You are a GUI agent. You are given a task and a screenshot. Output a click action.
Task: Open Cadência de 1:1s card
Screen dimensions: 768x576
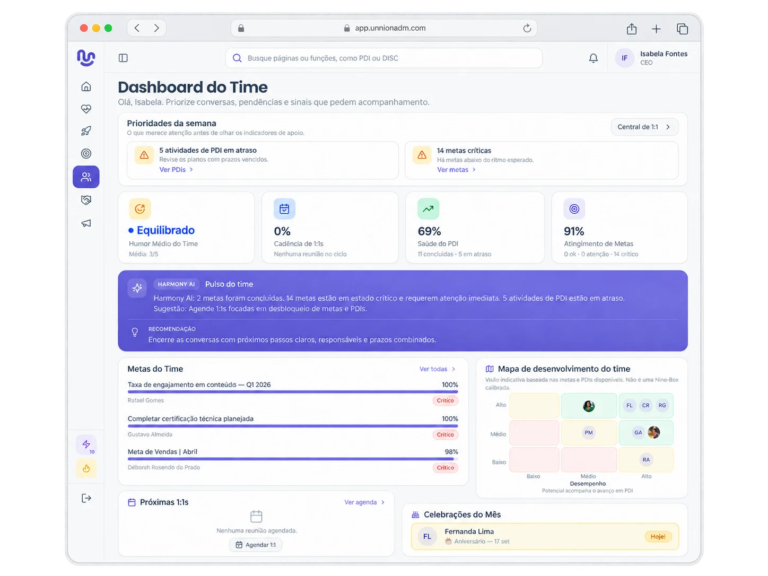[x=330, y=228]
